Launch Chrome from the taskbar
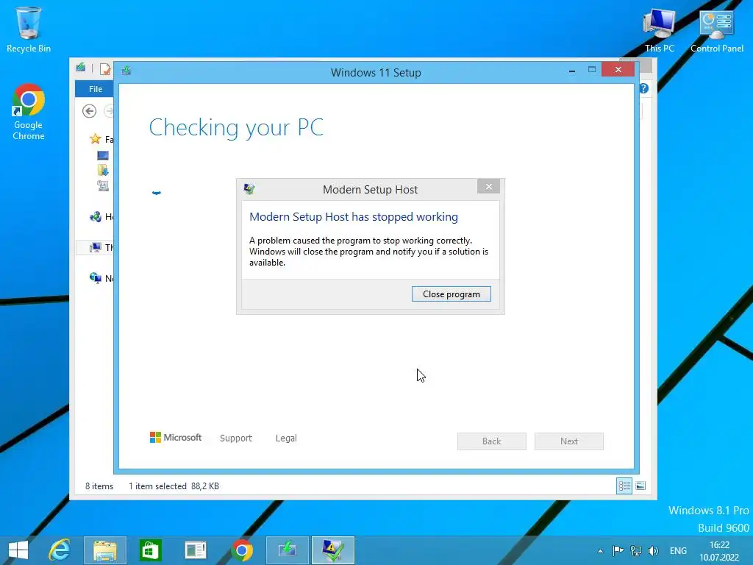The height and width of the screenshot is (565, 753). [x=241, y=550]
